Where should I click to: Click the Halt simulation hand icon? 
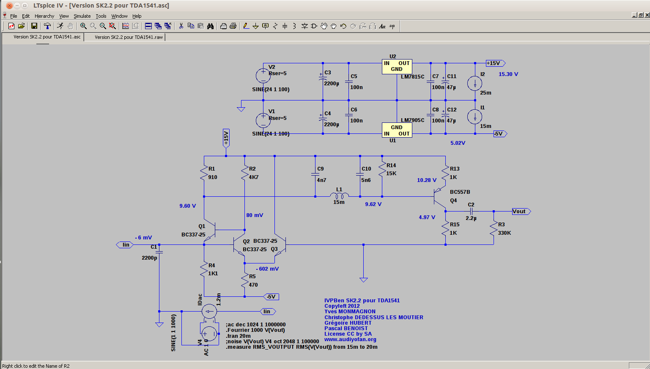[x=70, y=26]
